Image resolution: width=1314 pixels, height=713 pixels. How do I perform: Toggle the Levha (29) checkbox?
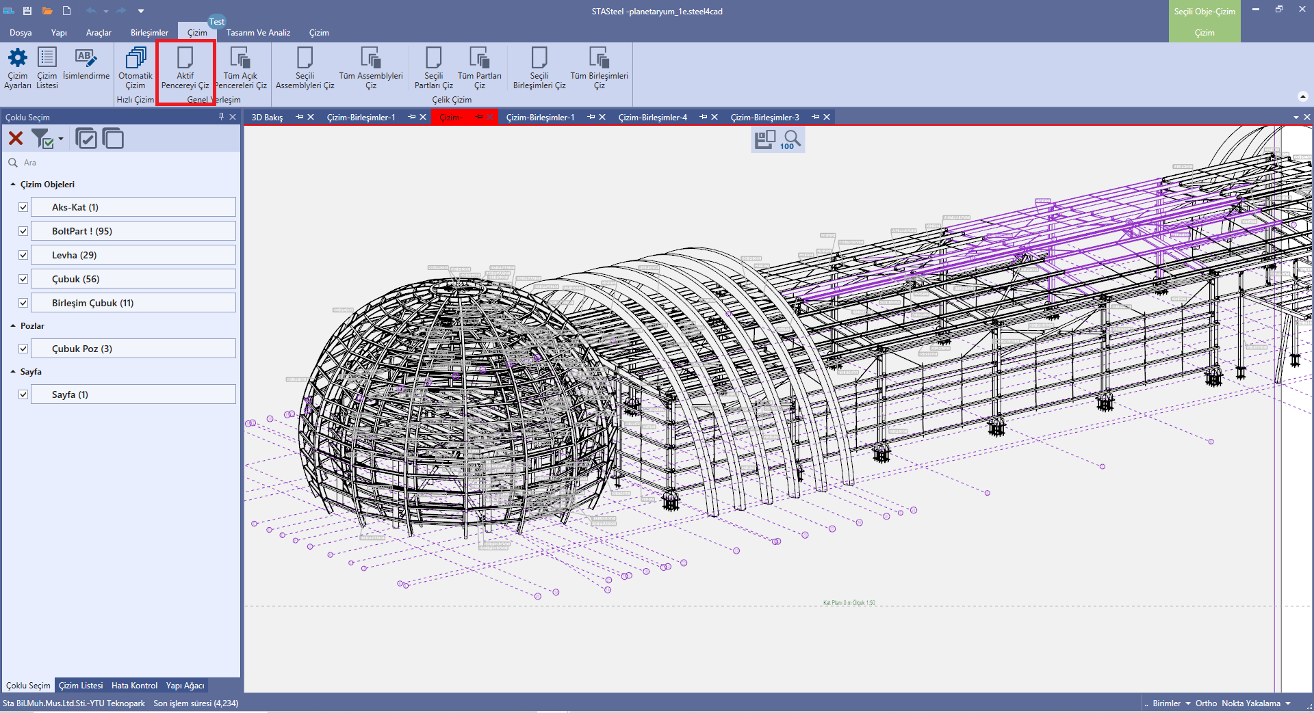coord(23,255)
